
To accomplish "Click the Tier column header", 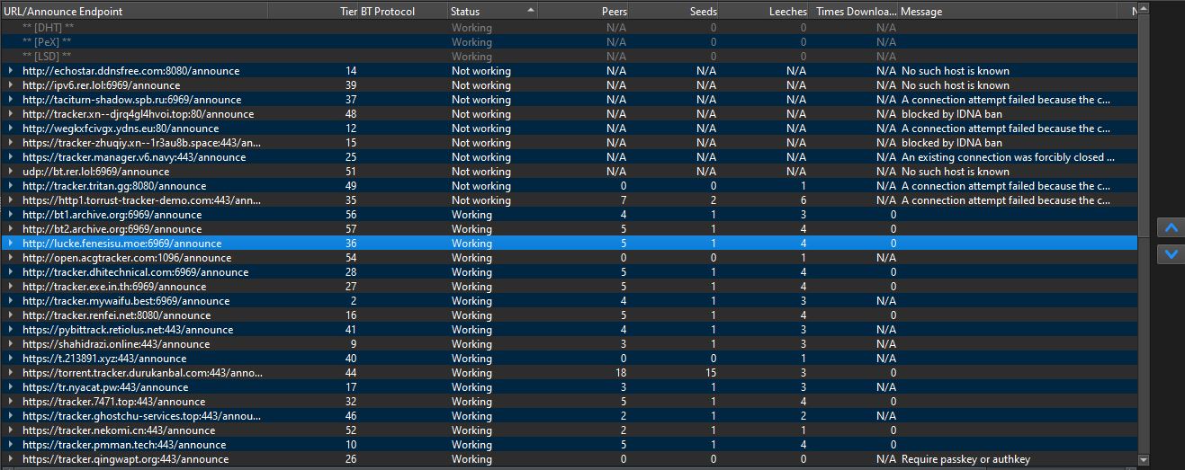I will tap(348, 12).
